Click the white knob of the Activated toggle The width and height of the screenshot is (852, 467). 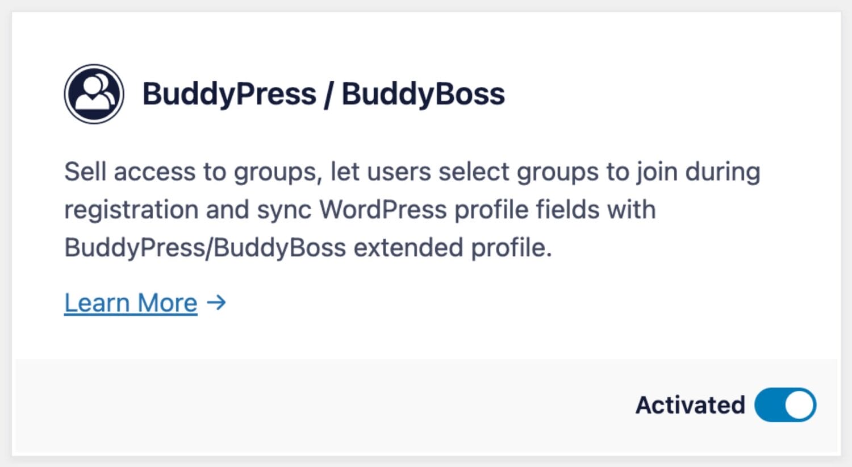[799, 405]
